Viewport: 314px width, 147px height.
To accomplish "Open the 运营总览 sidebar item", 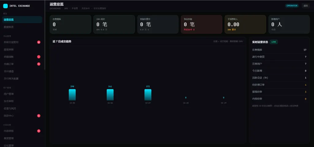I will coord(22,20).
